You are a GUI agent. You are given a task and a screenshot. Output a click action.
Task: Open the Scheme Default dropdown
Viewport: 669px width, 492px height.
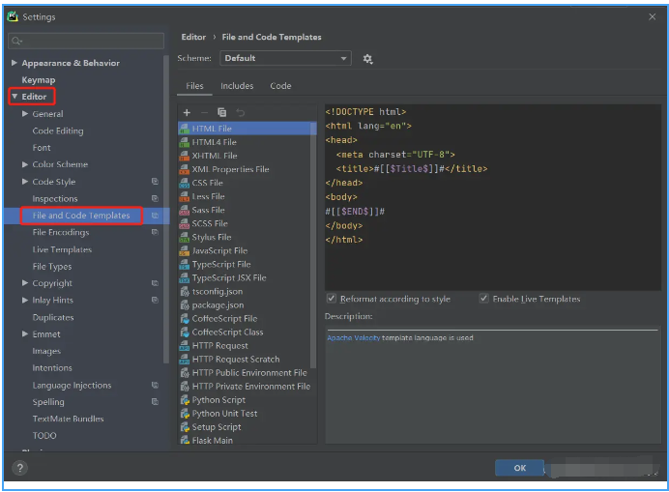285,58
